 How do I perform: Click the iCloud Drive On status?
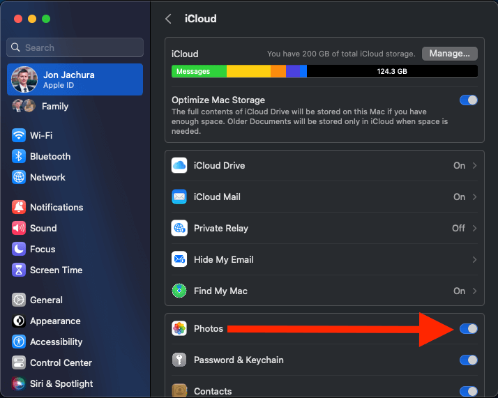[x=459, y=165]
